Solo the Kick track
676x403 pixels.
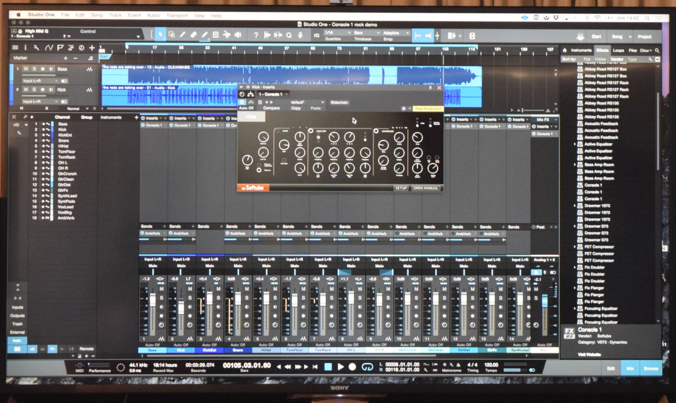[x=34, y=90]
